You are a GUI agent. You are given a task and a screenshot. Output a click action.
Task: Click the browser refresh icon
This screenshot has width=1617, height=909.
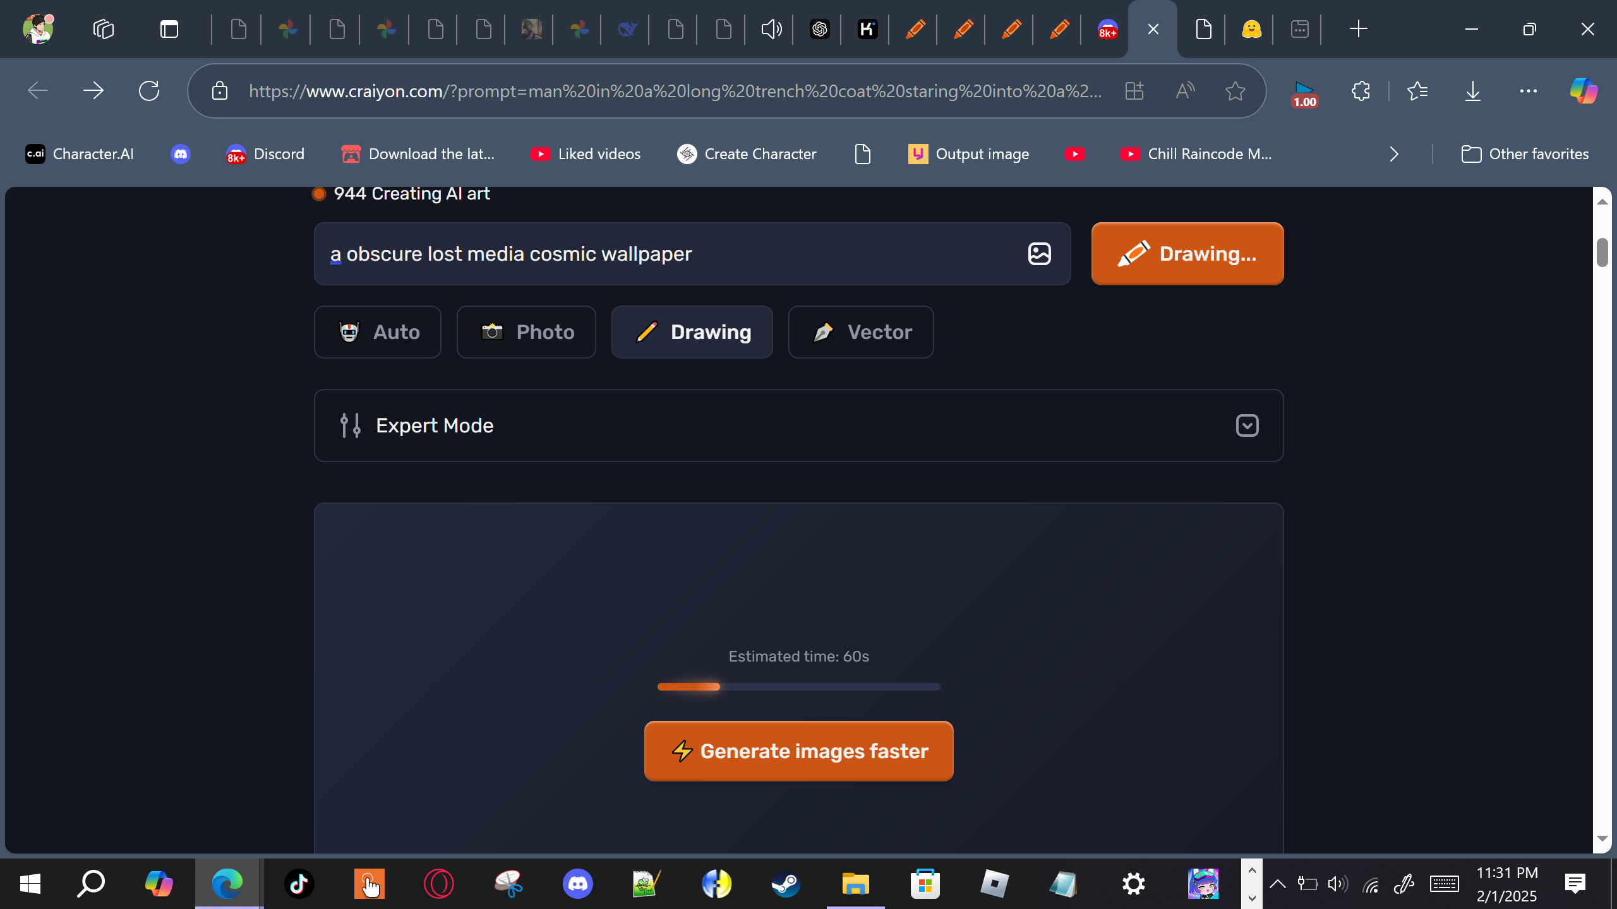(149, 91)
